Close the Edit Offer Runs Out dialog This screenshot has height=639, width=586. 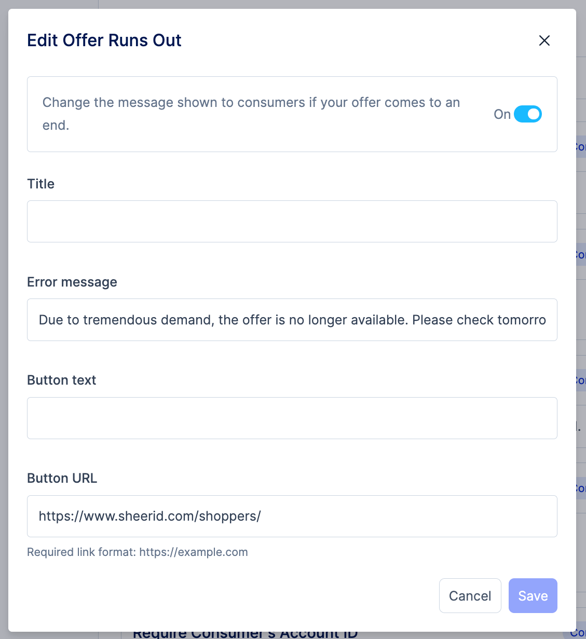[x=544, y=40]
